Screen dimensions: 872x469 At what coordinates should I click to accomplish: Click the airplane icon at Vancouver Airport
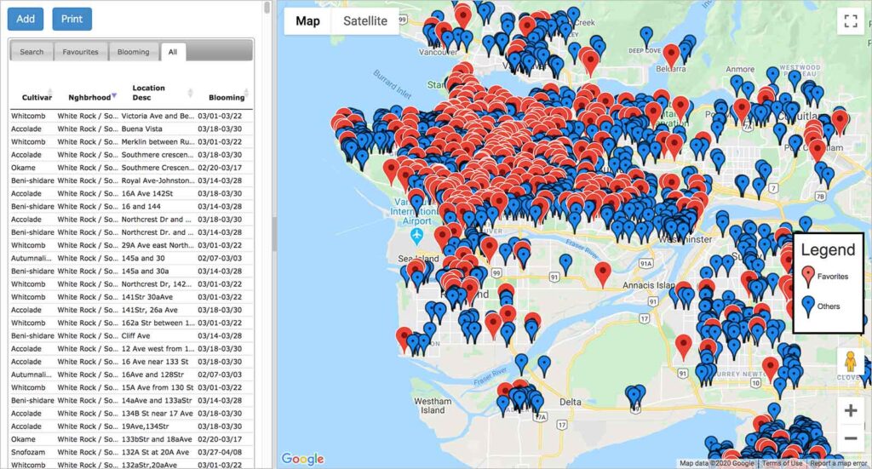click(x=417, y=234)
